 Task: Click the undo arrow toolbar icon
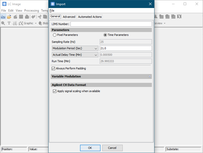[x=33, y=17]
